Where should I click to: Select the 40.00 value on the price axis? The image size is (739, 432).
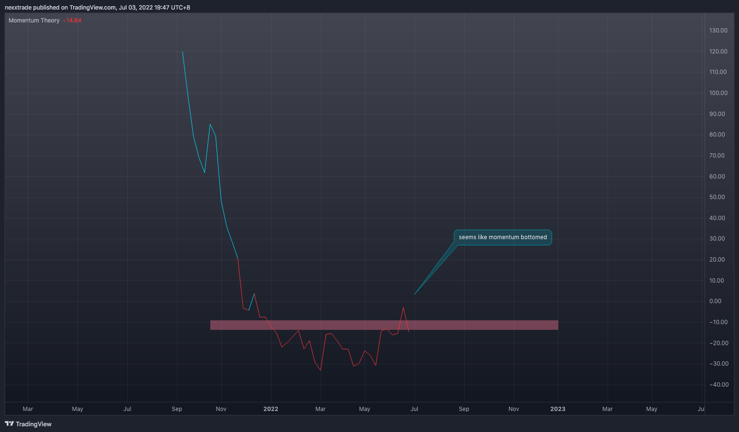point(717,218)
